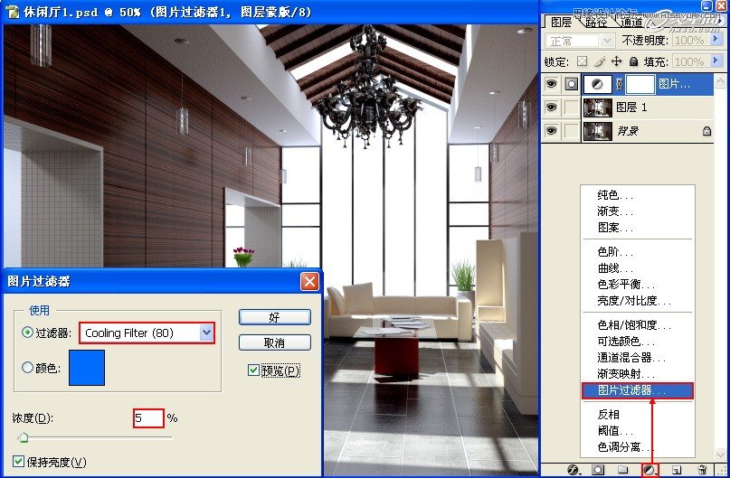Screen dimensions: 730x478
Task: Click the document icon in title bar
Action: [11, 12]
